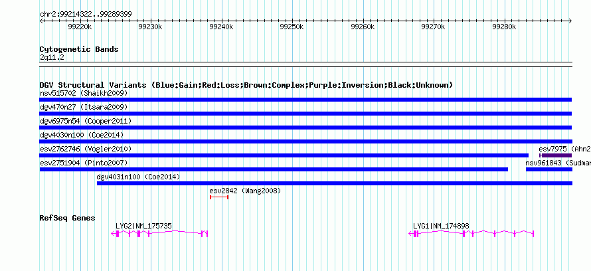Select the blue dgv6975n54 gain bar
Viewport: 591px width, 271px height.
(305, 128)
